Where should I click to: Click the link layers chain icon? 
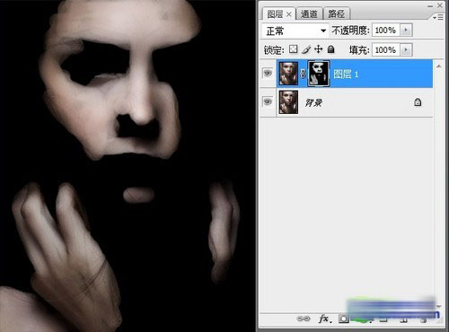tap(303, 319)
